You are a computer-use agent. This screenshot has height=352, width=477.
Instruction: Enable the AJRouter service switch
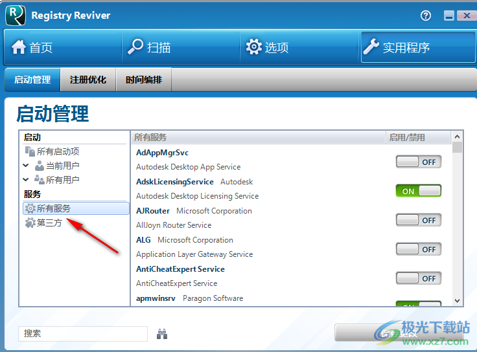(x=418, y=220)
